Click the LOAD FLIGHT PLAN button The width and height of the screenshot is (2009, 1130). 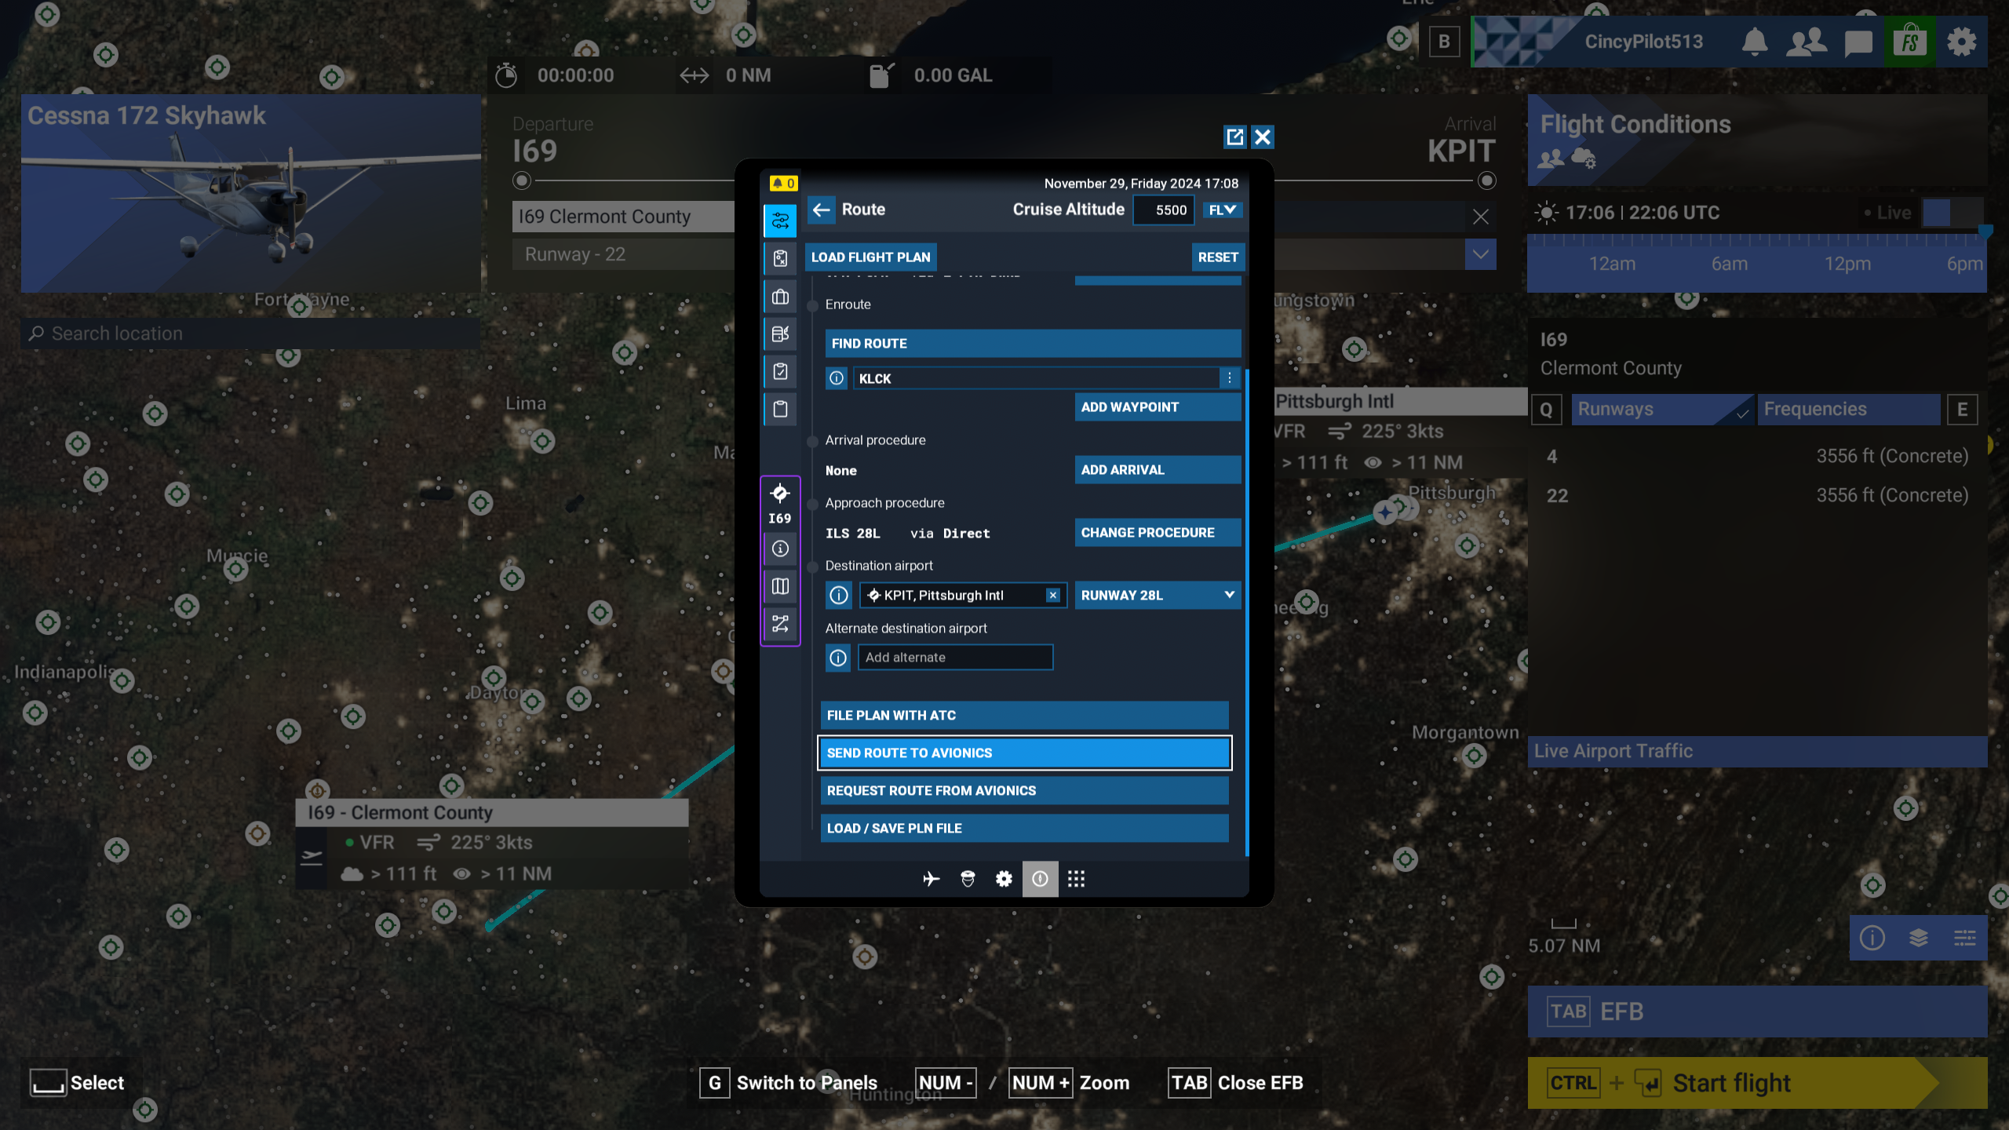coord(871,257)
